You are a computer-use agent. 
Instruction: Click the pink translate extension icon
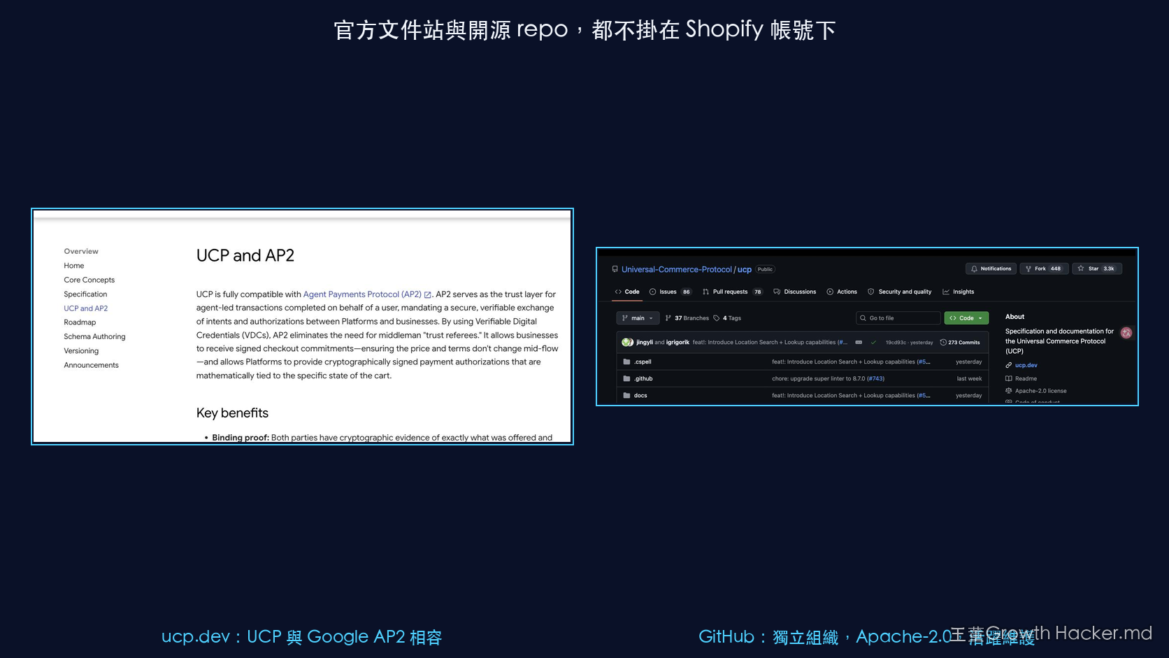coord(1126,333)
